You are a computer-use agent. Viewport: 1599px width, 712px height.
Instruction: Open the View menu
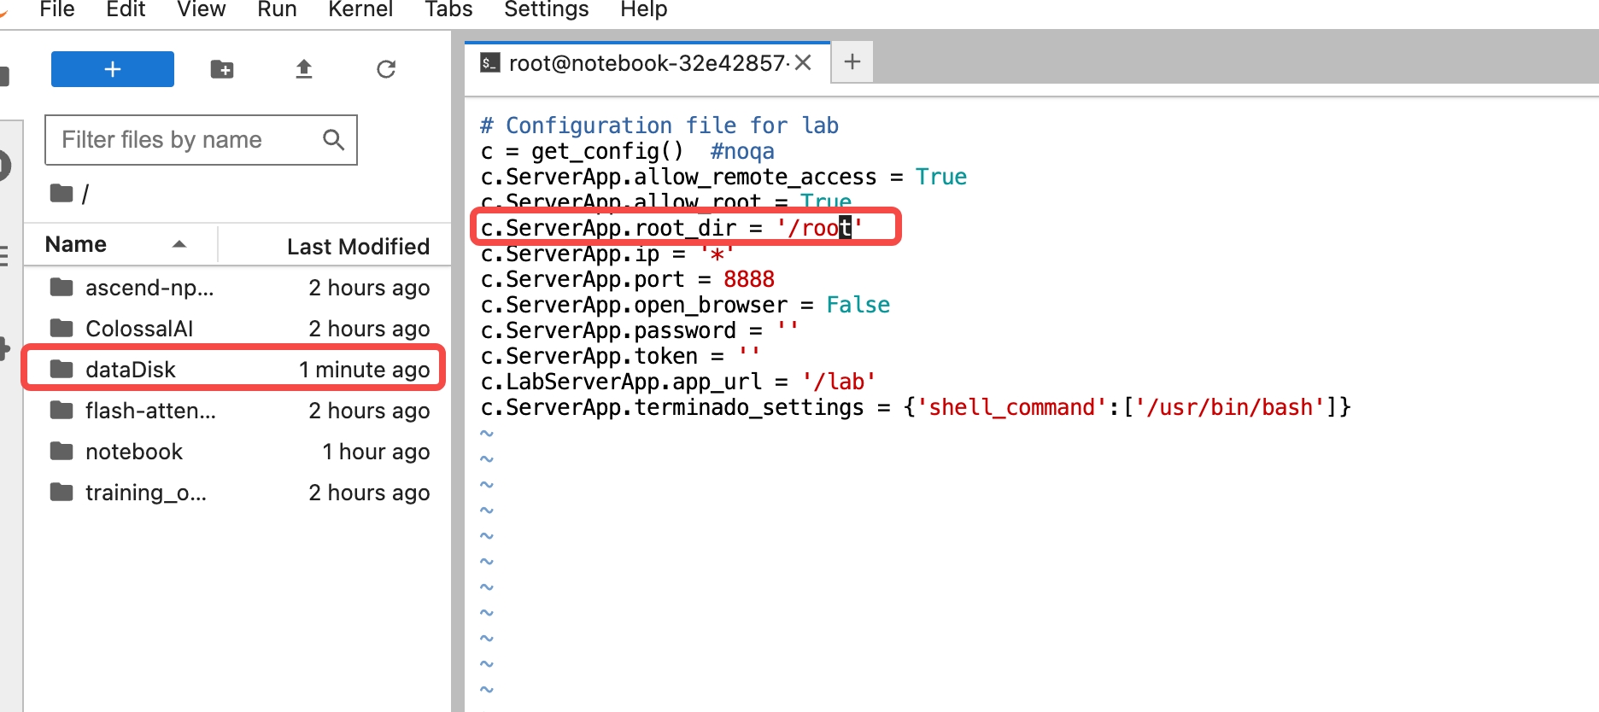point(202,9)
